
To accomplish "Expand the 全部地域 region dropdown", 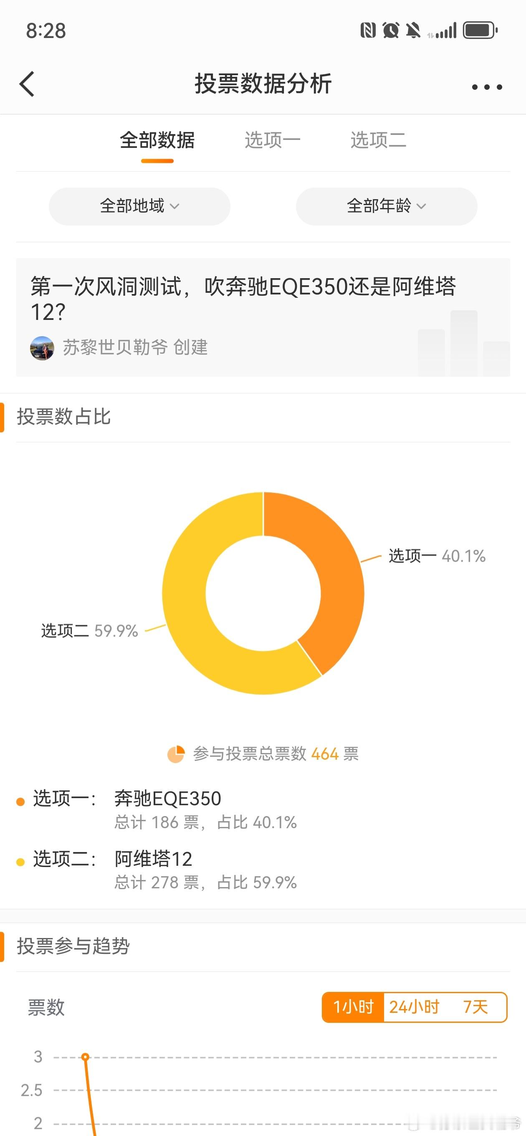I will 139,206.
